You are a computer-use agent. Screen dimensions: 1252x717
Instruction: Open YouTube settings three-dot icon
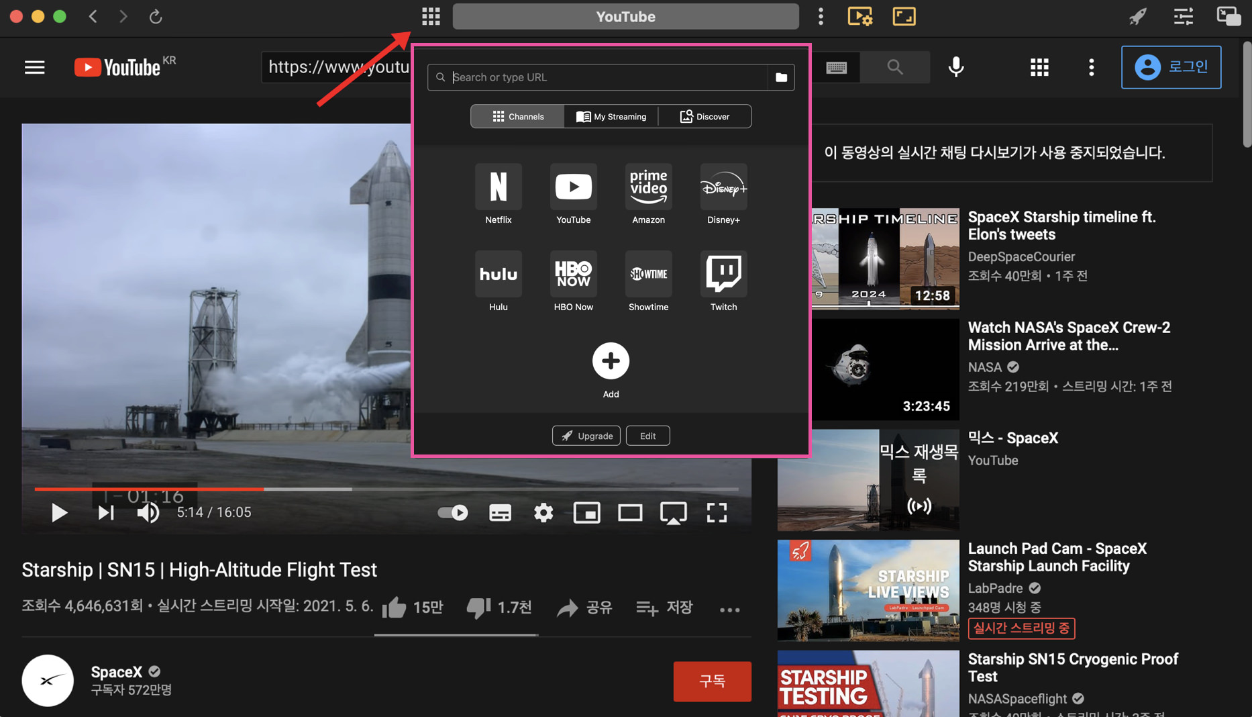1092,67
